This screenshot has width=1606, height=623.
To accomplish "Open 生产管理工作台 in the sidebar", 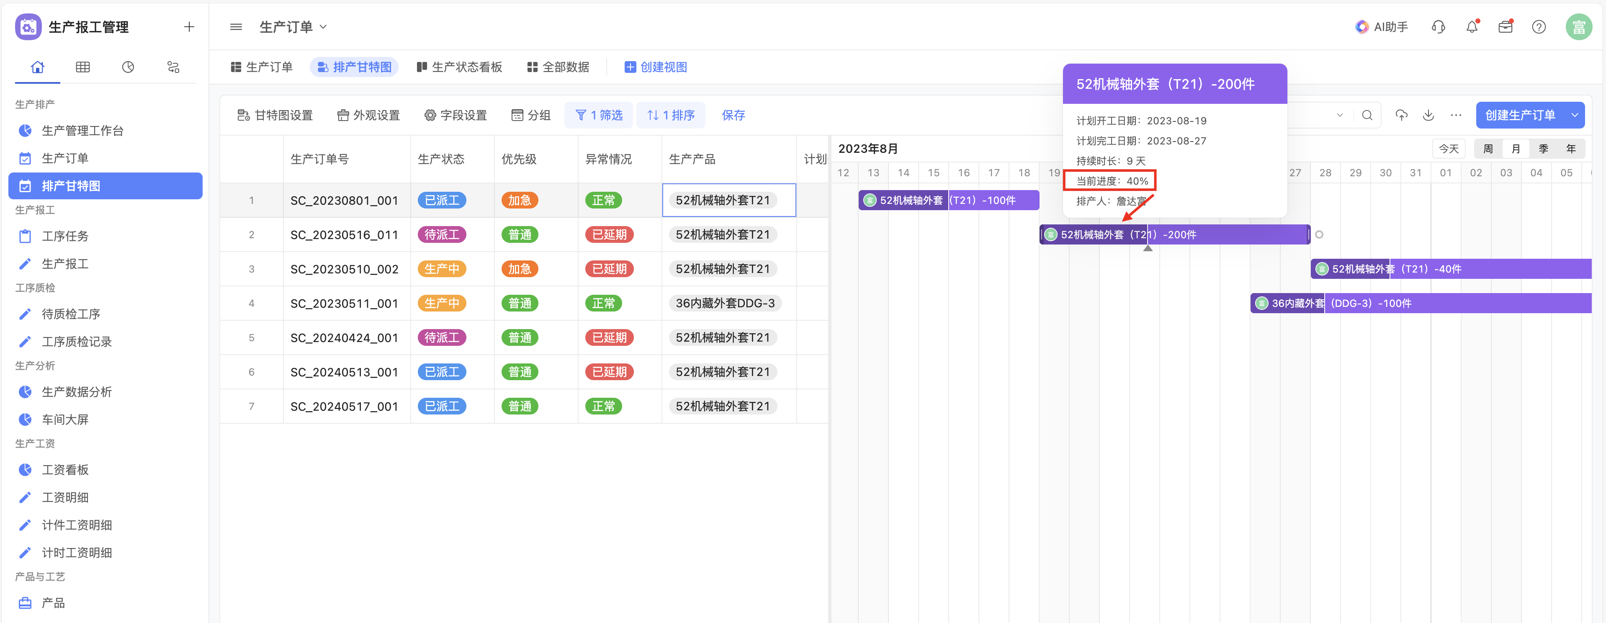I will (x=106, y=130).
